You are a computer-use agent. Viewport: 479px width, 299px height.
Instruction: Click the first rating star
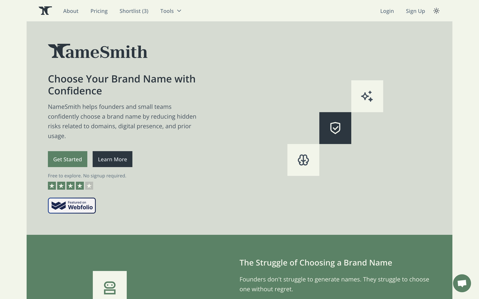click(x=52, y=186)
